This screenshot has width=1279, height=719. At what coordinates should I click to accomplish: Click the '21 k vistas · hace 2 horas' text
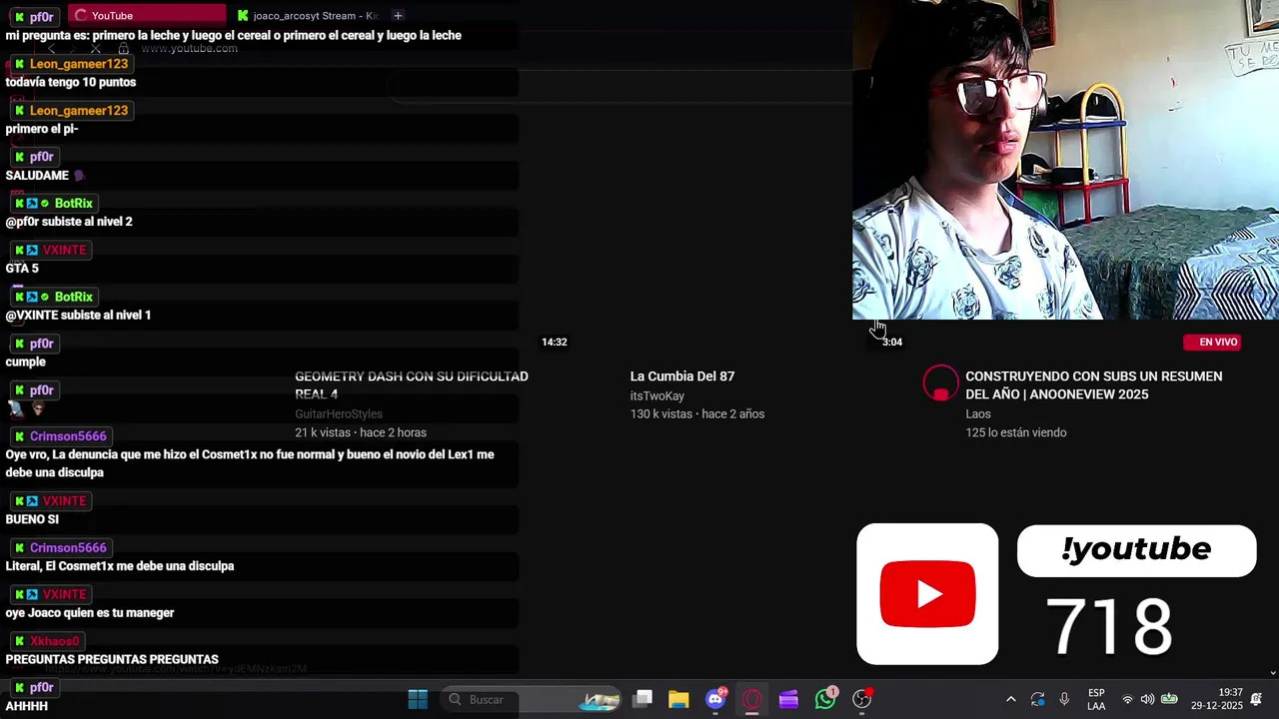pyautogui.click(x=361, y=432)
